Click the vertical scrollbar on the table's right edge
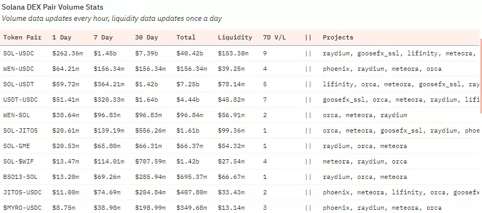 480,75
